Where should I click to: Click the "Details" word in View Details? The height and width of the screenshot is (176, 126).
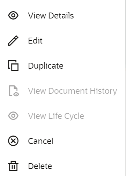tap(61, 15)
